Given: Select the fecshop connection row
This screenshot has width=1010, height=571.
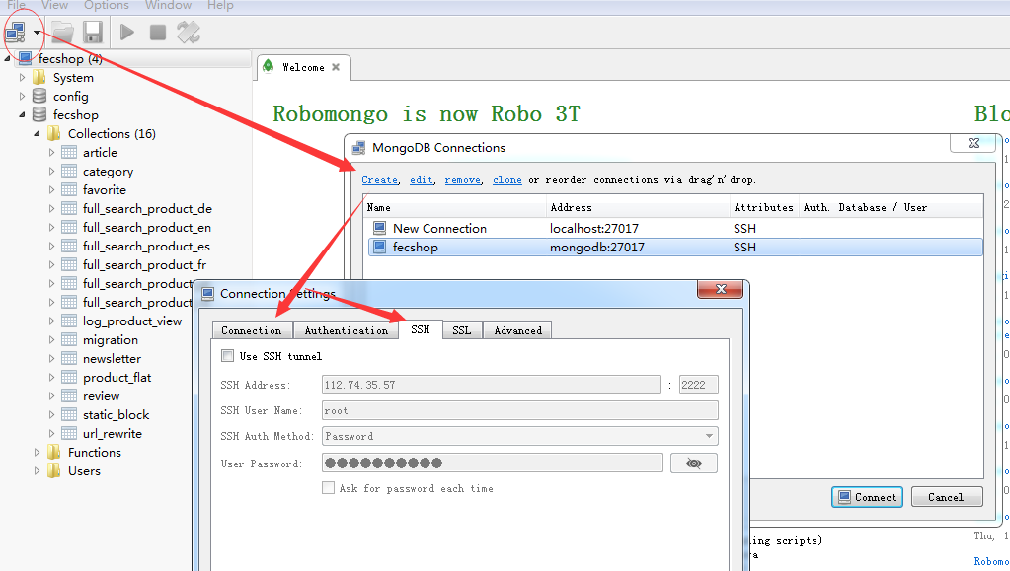Looking at the screenshot, I should pyautogui.click(x=675, y=248).
